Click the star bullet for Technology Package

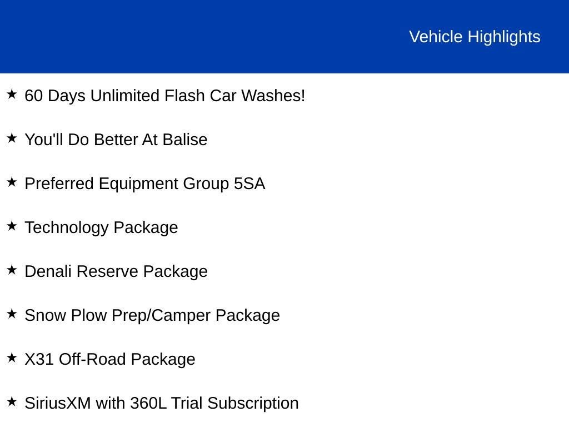pyautogui.click(x=12, y=226)
